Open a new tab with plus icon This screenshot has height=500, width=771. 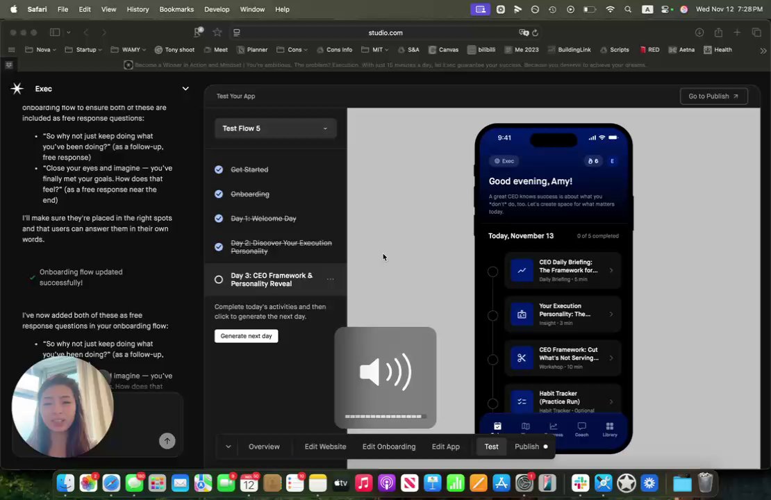737,33
